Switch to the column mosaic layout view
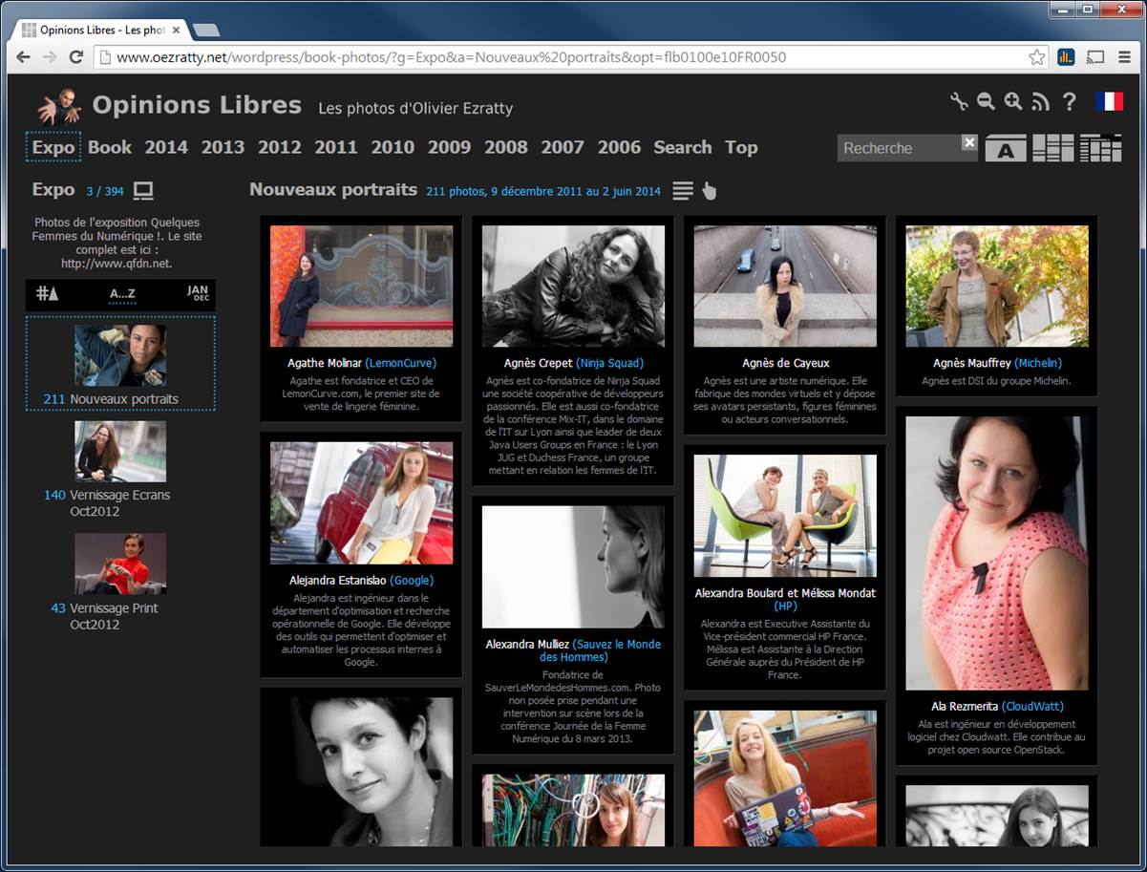Viewport: 1147px width, 872px height. point(1052,148)
